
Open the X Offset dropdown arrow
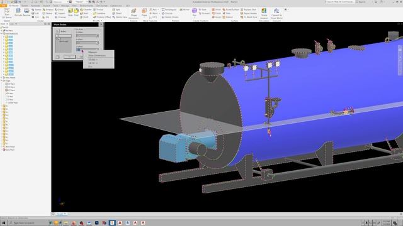tap(97, 36)
